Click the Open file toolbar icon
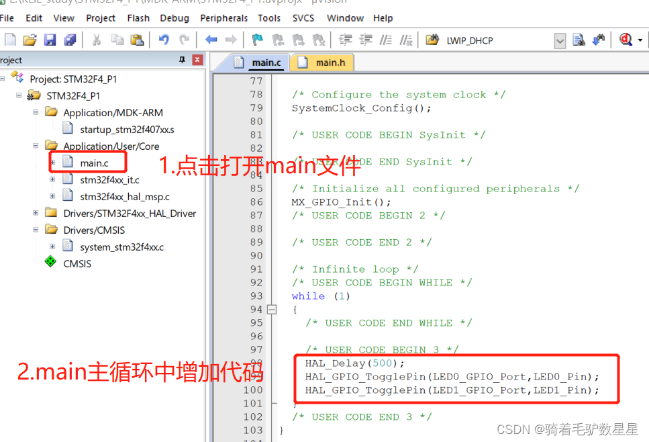Image resolution: width=649 pixels, height=442 pixels. [x=30, y=40]
